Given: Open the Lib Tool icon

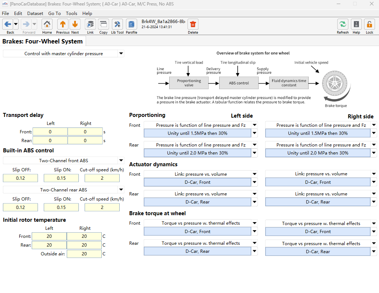Looking at the screenshot, I should point(117,24).
